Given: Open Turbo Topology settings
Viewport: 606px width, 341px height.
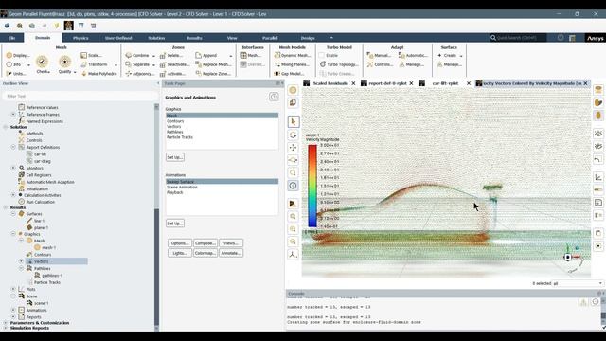Looking at the screenshot, I should pyautogui.click(x=339, y=64).
